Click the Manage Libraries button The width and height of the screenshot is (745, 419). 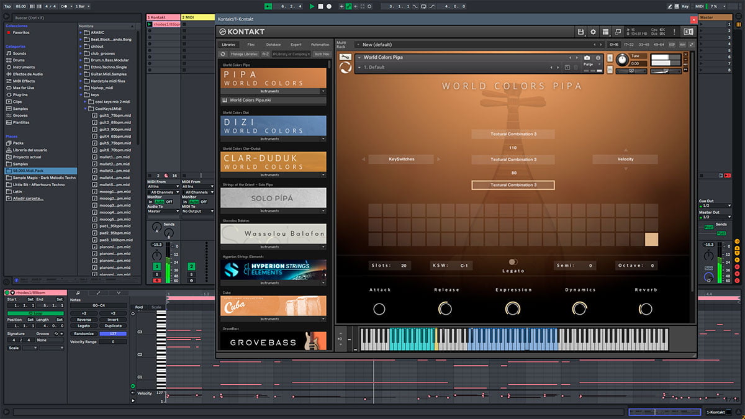point(244,54)
